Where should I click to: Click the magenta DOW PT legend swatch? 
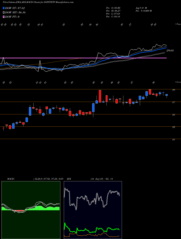[x=4, y=17]
